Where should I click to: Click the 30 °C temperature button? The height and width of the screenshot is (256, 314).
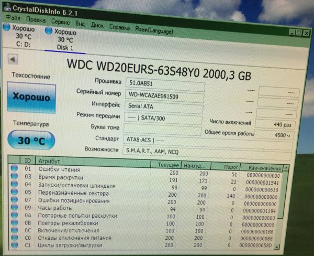point(32,141)
